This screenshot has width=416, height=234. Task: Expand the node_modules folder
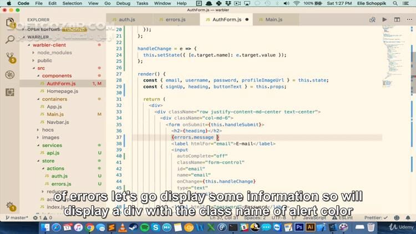[54, 53]
